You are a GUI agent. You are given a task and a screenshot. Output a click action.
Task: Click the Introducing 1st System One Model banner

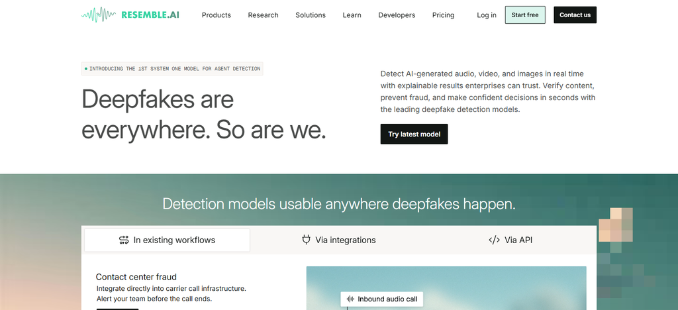tap(172, 69)
